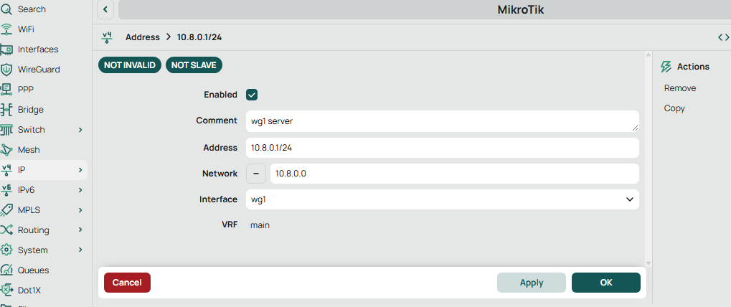Click the IPv6 icon in sidebar
731x307 pixels.
[6, 190]
